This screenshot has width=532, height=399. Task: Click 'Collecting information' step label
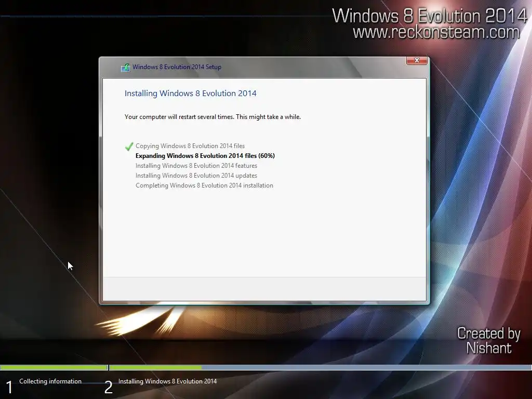(50, 381)
